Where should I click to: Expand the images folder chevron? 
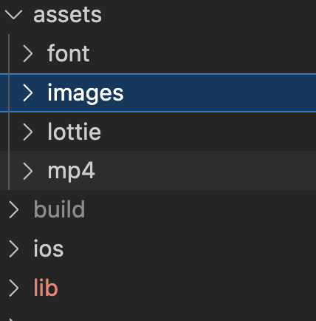tap(27, 93)
